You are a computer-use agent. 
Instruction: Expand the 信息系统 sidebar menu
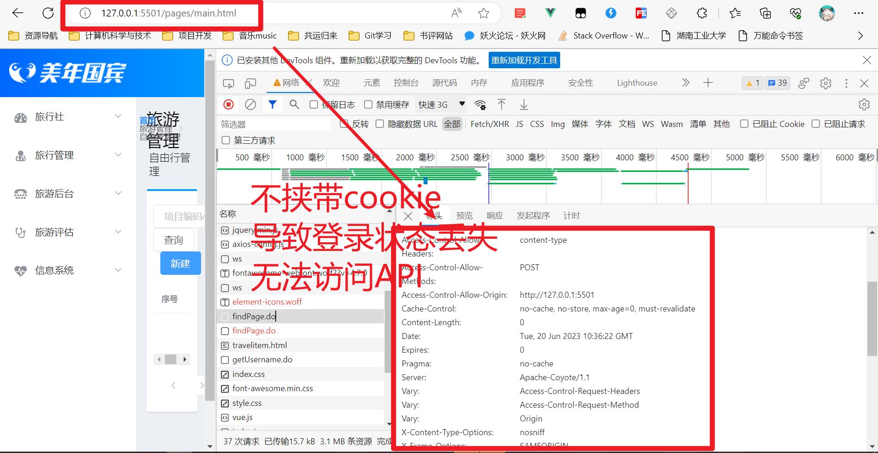click(x=68, y=271)
